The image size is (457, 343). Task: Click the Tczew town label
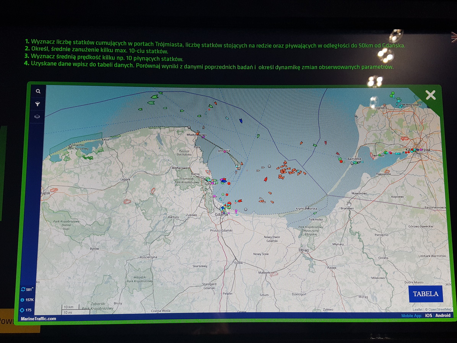coord(238,263)
